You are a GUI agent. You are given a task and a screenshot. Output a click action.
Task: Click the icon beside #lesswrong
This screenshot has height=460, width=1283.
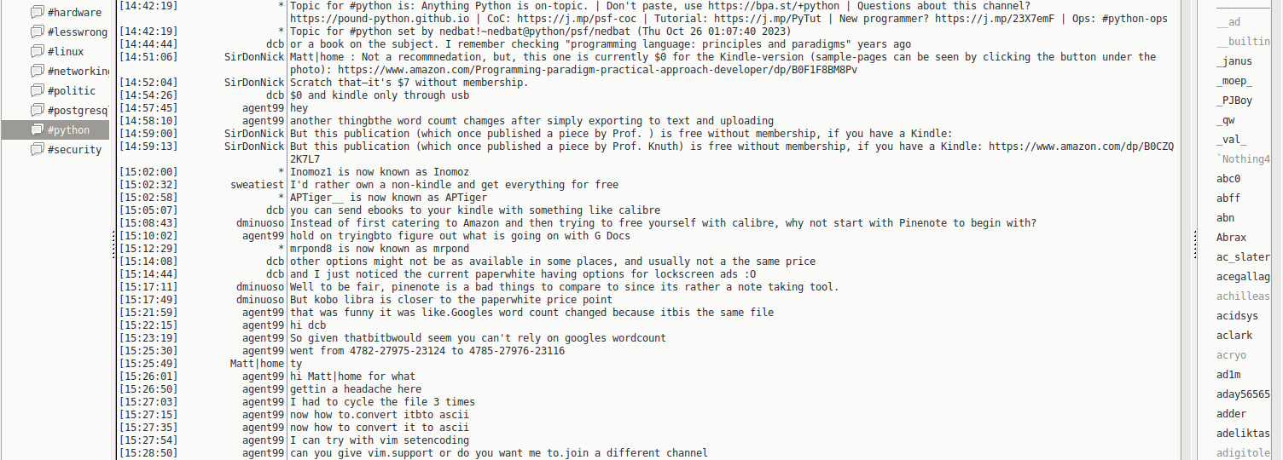pyautogui.click(x=37, y=32)
